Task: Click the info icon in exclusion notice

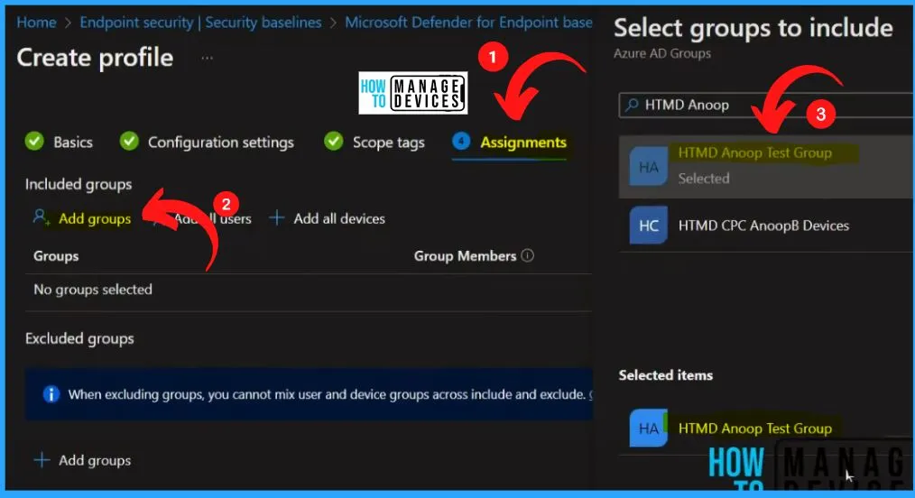Action: click(51, 395)
